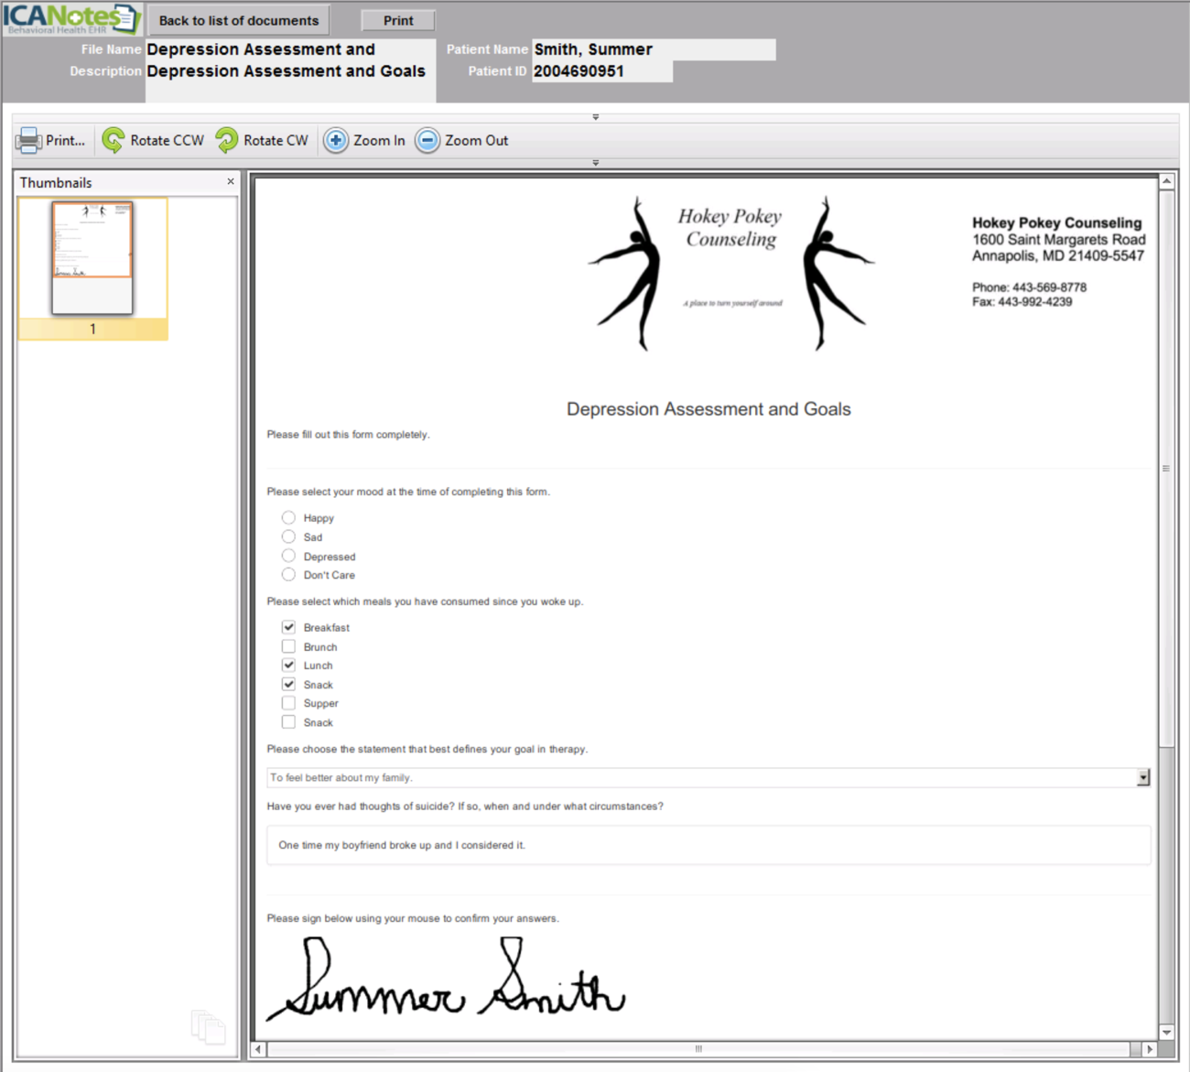Image resolution: width=1190 pixels, height=1072 pixels.
Task: Zoom out of the document
Action: pyautogui.click(x=462, y=140)
